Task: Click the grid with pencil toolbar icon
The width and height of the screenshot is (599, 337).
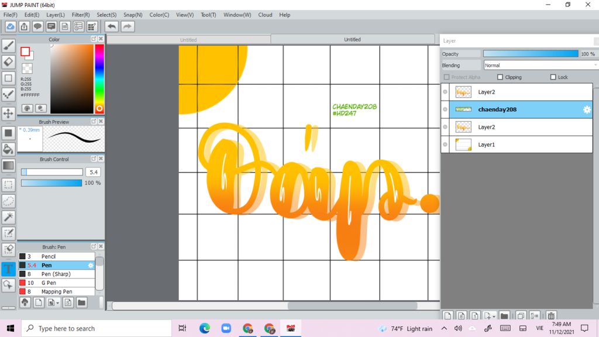Action: pyautogui.click(x=92, y=26)
